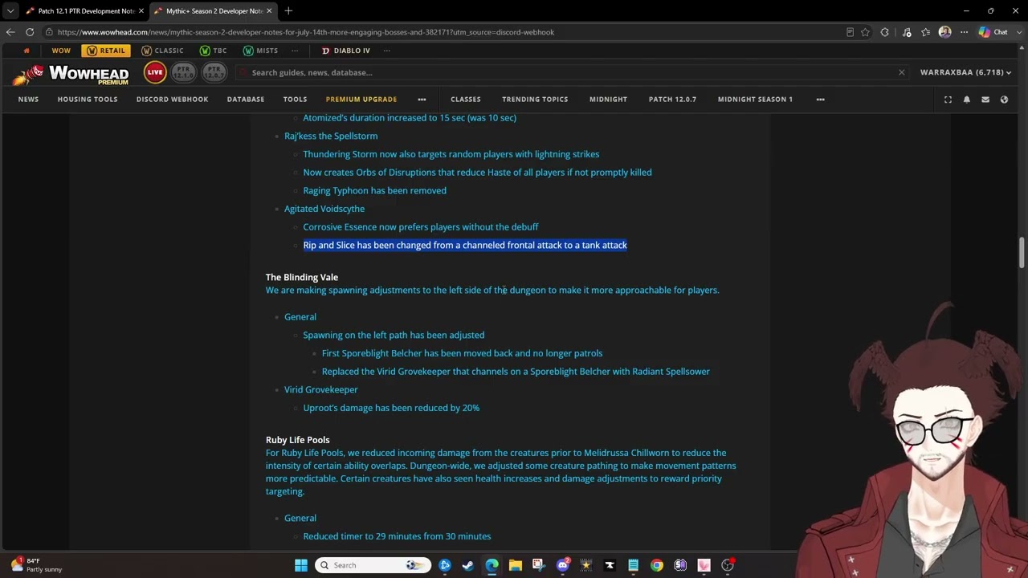Switch to PTR 12.0.7 badge
The height and width of the screenshot is (578, 1028).
[x=214, y=72]
